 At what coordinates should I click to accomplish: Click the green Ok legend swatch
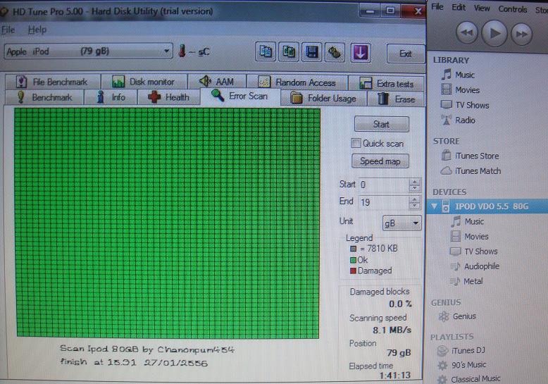click(353, 260)
